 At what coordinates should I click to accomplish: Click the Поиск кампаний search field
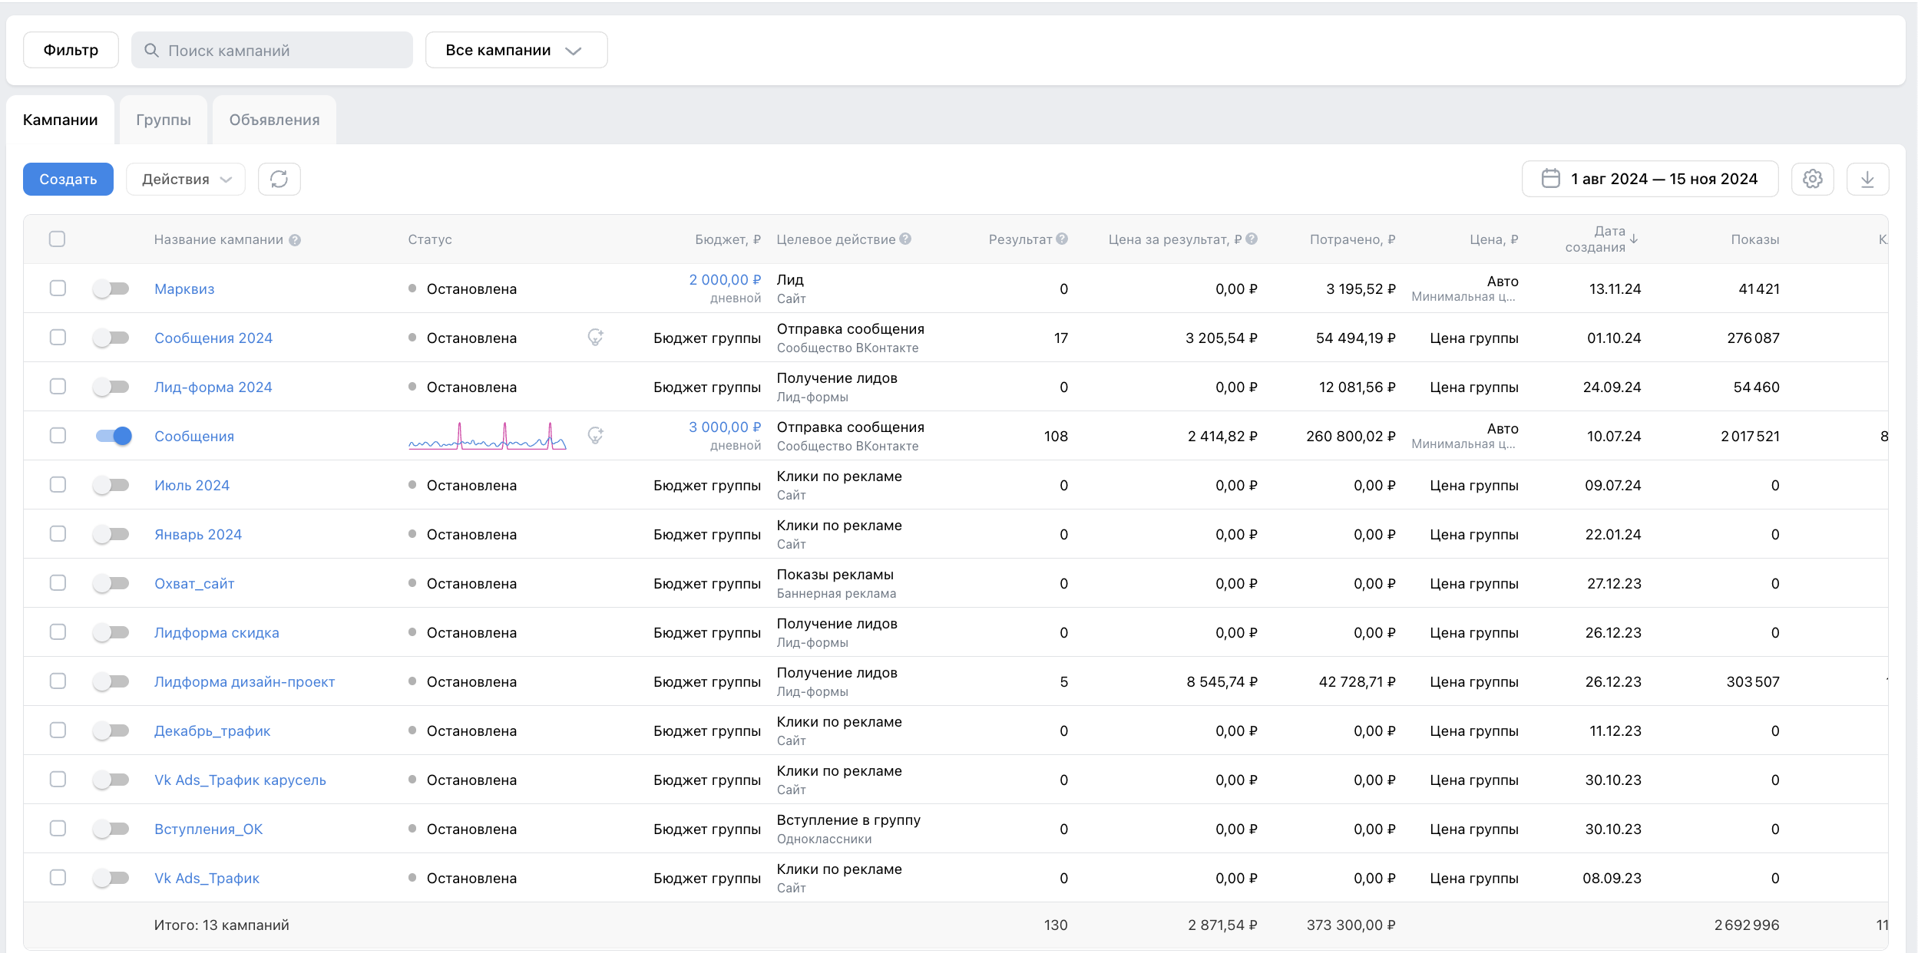pyautogui.click(x=272, y=50)
